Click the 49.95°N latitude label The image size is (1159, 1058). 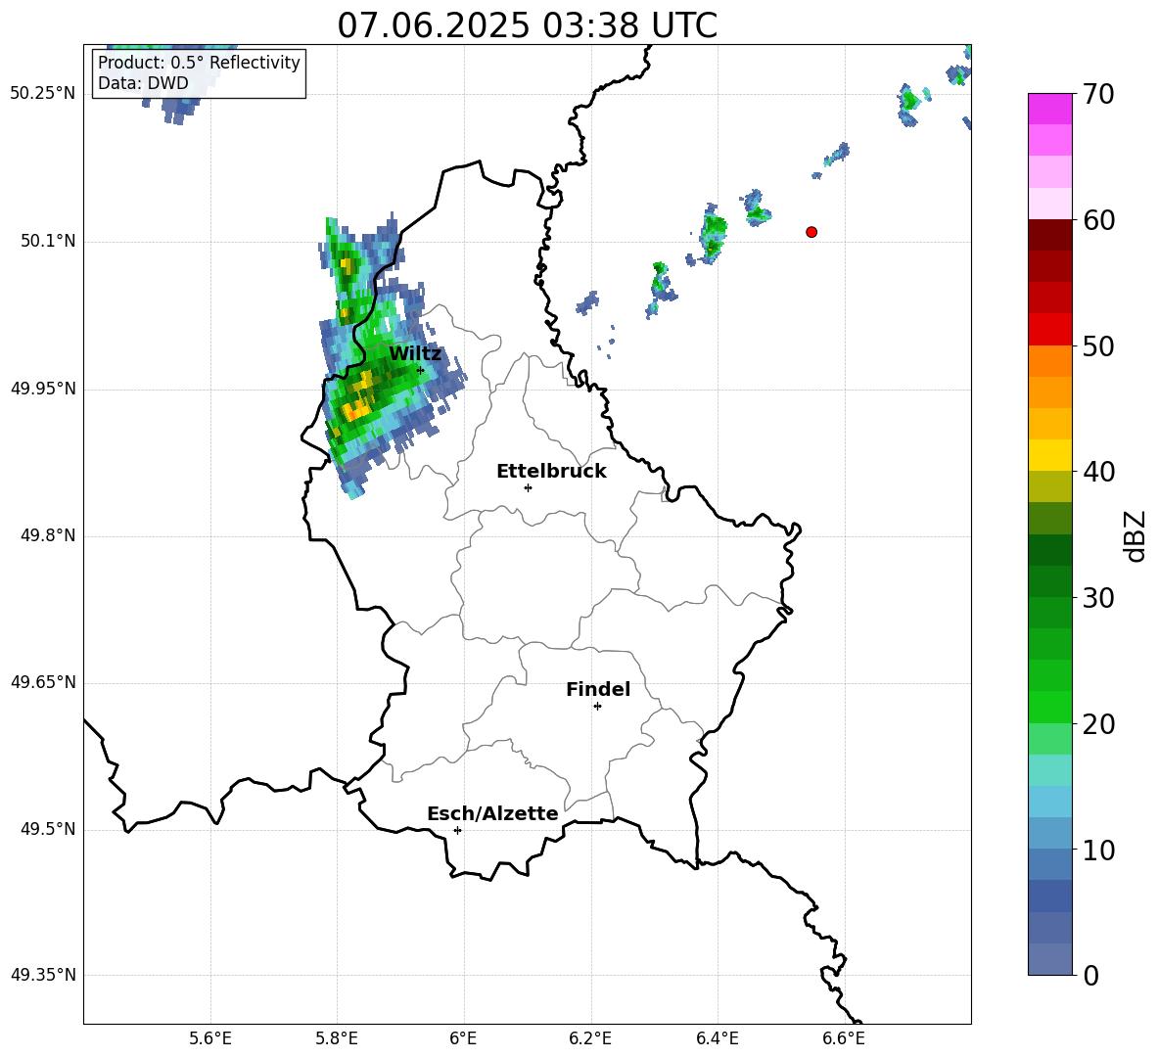coord(43,389)
